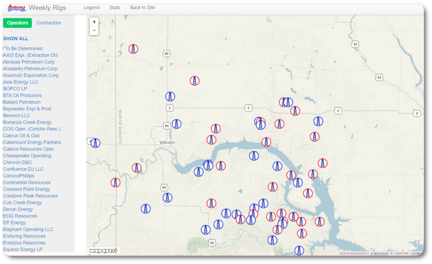Select the Continental Resources operator
This screenshot has height=264, width=432.
tap(27, 182)
